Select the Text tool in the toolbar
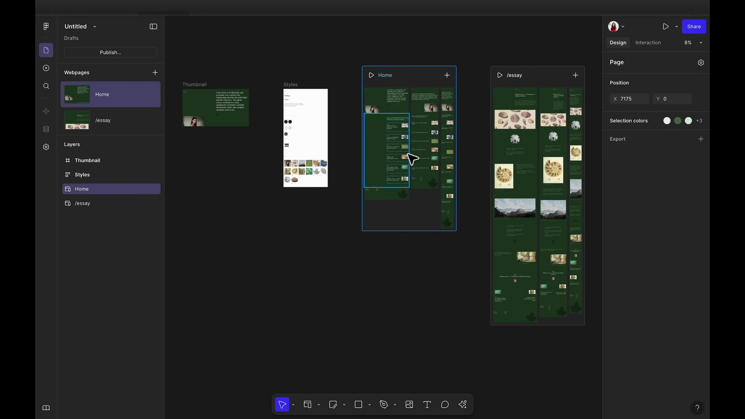This screenshot has width=745, height=419. [427, 404]
